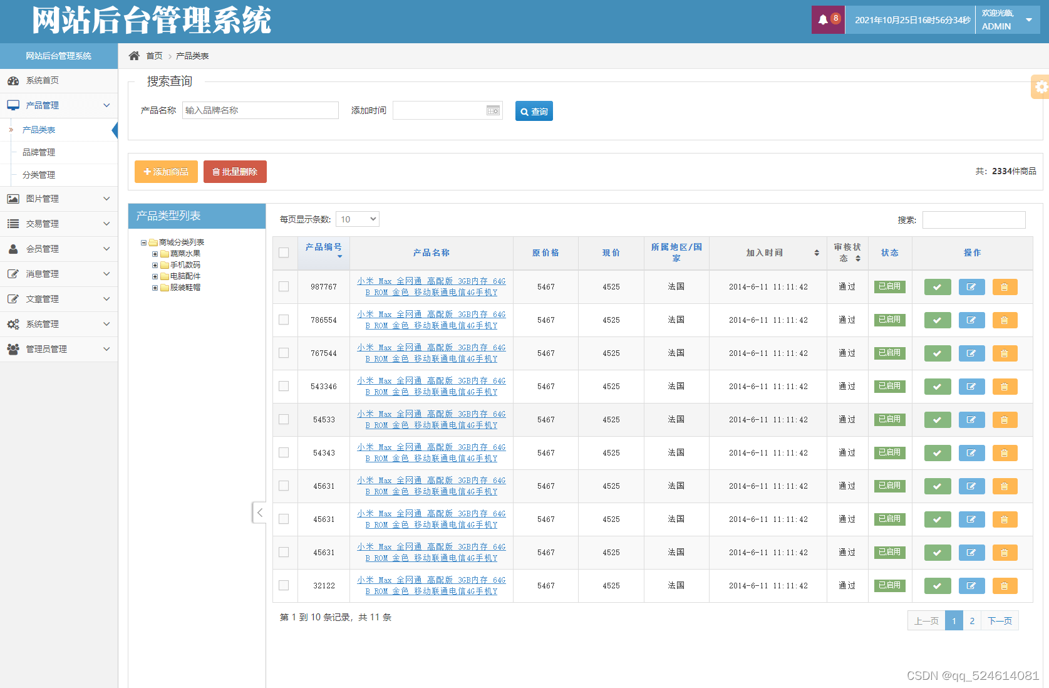
Task: Click the 图片管理 picture icon
Action: point(13,199)
